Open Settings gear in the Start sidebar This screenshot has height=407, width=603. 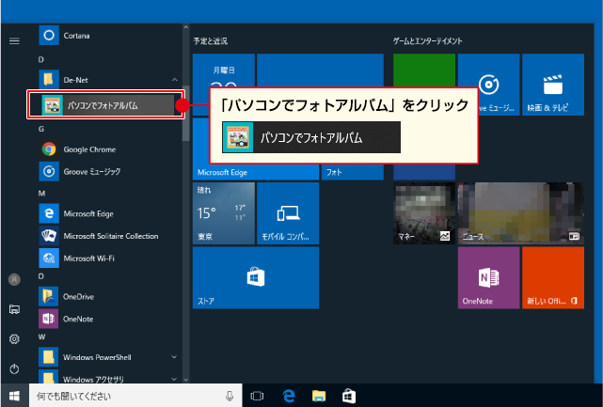(14, 339)
